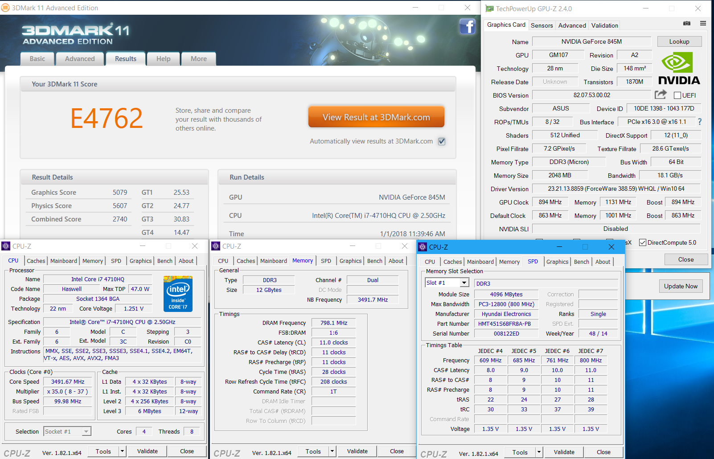Click the GPU-Z title bar icon

click(x=489, y=8)
